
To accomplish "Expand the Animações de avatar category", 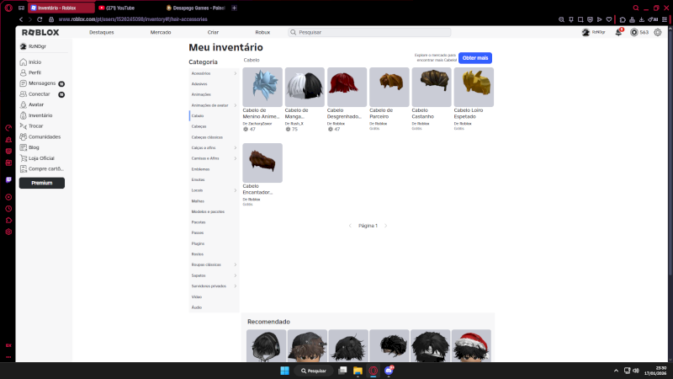I will point(213,105).
